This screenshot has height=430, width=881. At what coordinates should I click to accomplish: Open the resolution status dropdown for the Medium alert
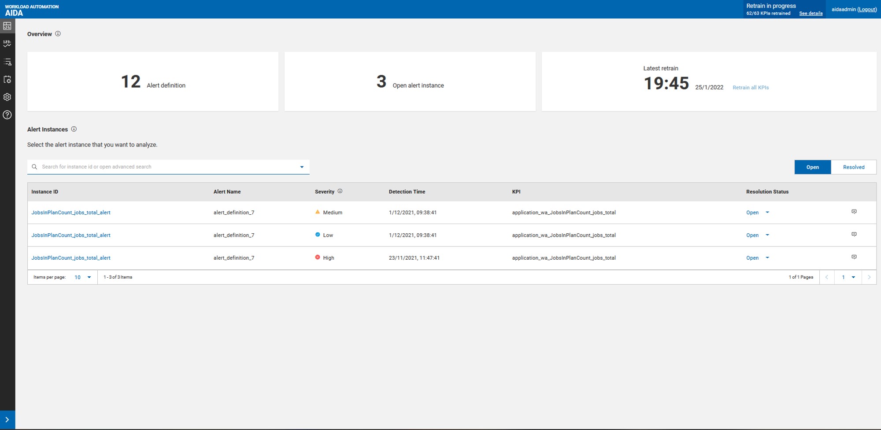pyautogui.click(x=767, y=213)
